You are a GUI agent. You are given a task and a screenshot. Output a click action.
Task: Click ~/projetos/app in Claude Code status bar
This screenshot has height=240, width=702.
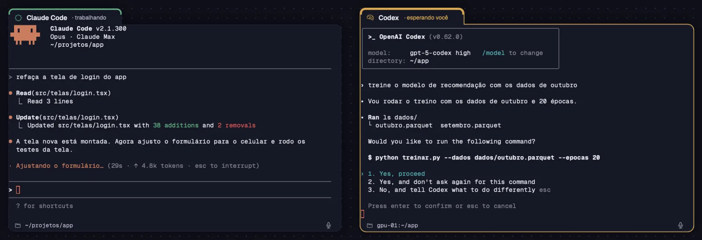(49, 226)
